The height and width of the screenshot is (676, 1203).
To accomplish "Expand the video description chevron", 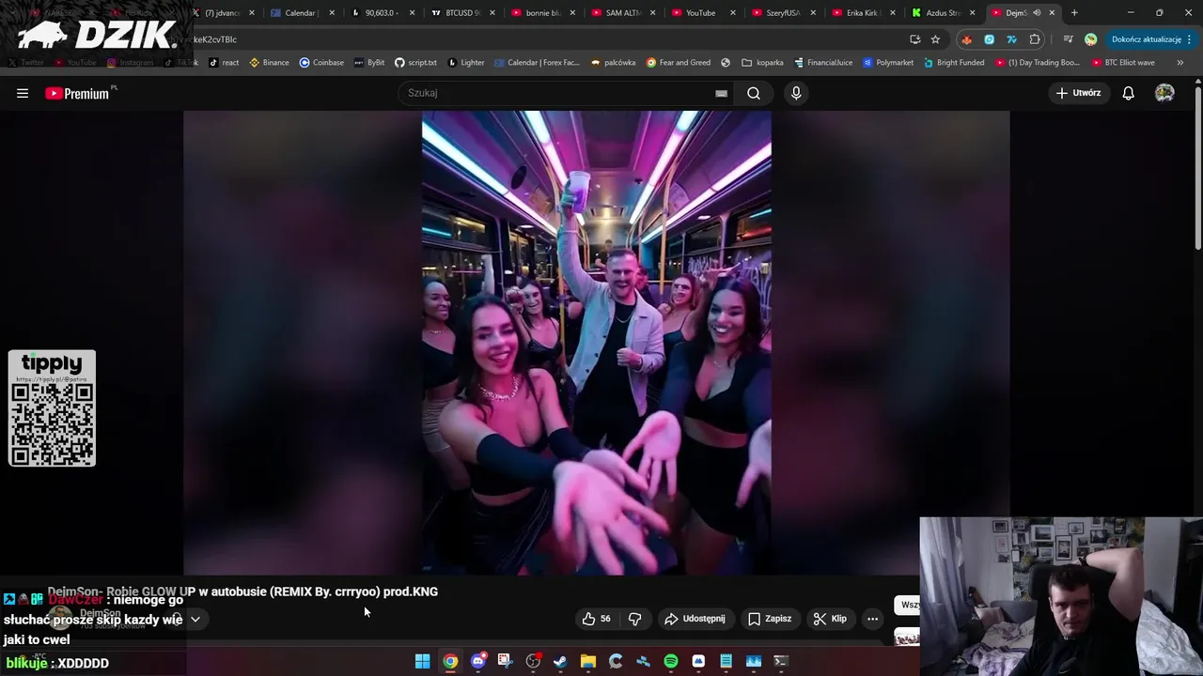I will (x=195, y=619).
